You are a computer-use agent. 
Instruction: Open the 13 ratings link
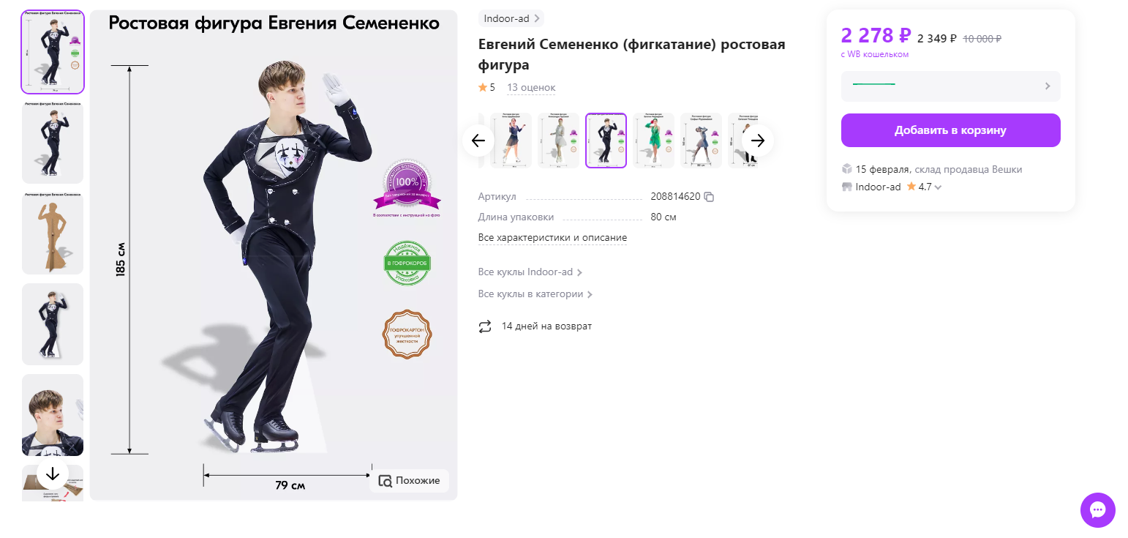tap(531, 88)
